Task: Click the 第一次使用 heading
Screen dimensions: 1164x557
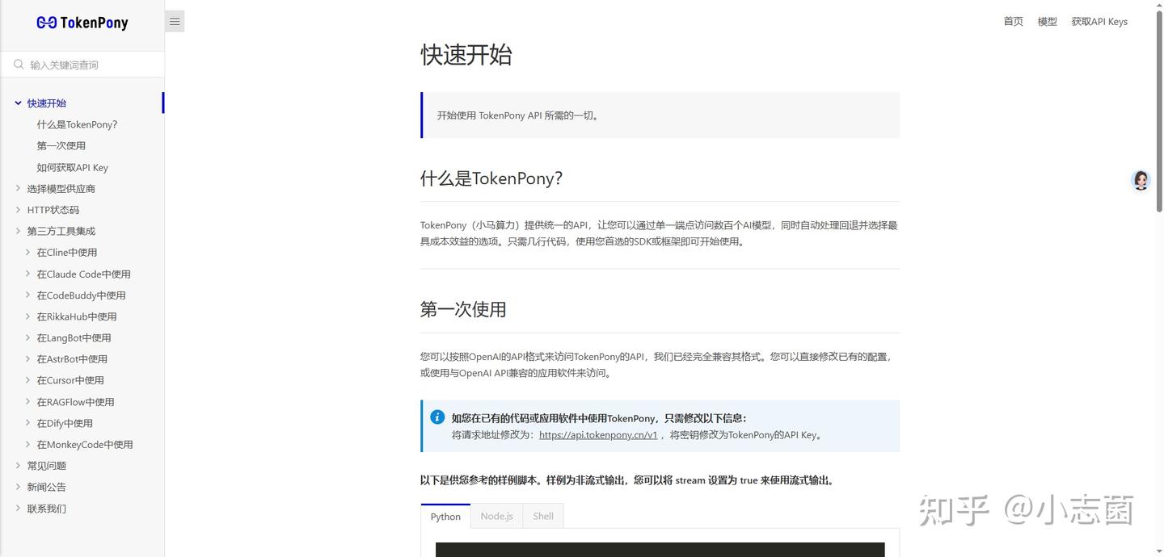Action: coord(463,309)
